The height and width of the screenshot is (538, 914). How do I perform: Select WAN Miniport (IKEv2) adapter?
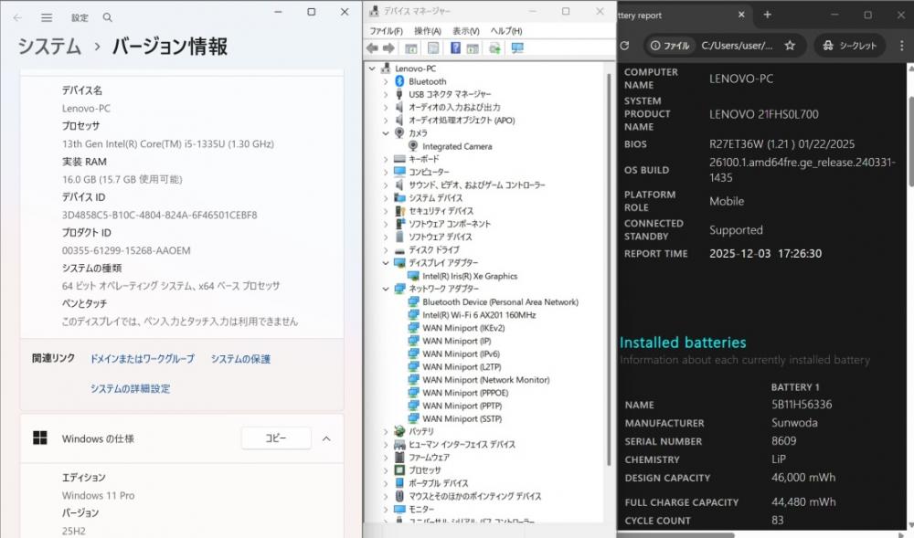463,328
